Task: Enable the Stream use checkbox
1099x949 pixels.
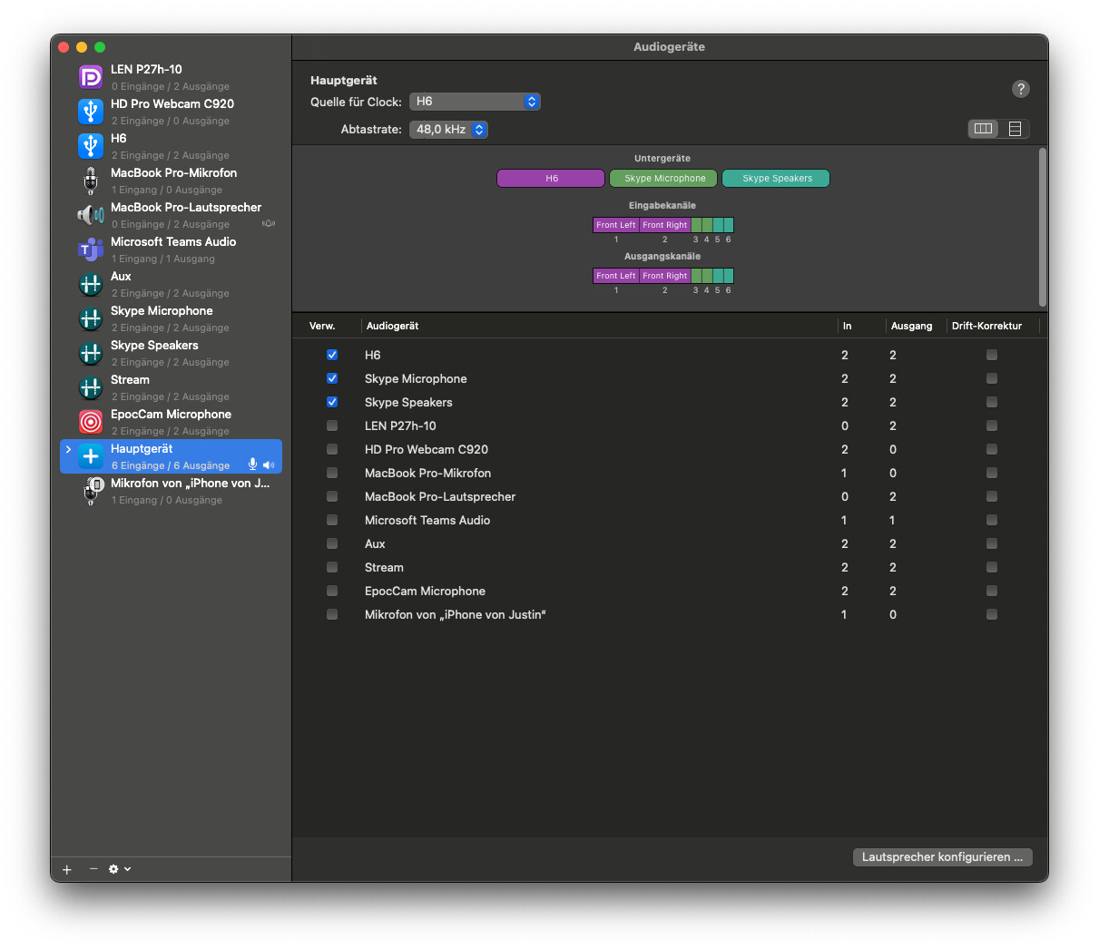Action: coord(332,567)
